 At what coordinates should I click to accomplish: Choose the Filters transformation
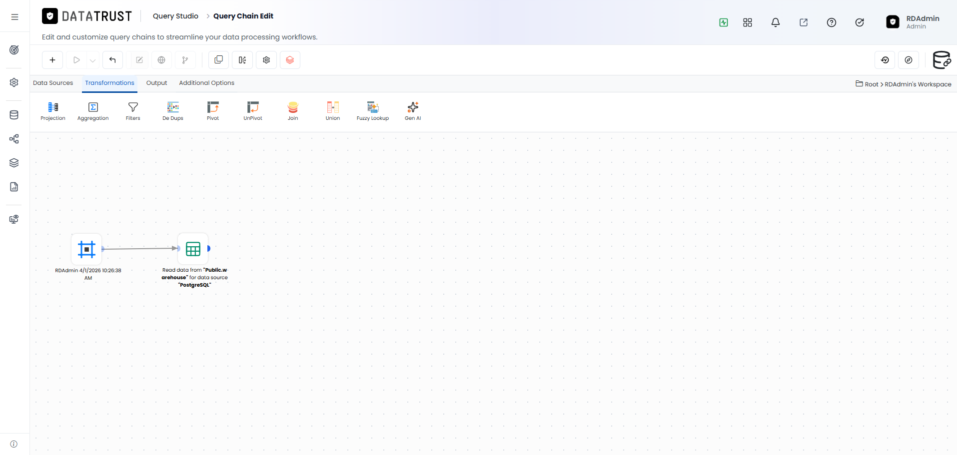[x=133, y=111]
